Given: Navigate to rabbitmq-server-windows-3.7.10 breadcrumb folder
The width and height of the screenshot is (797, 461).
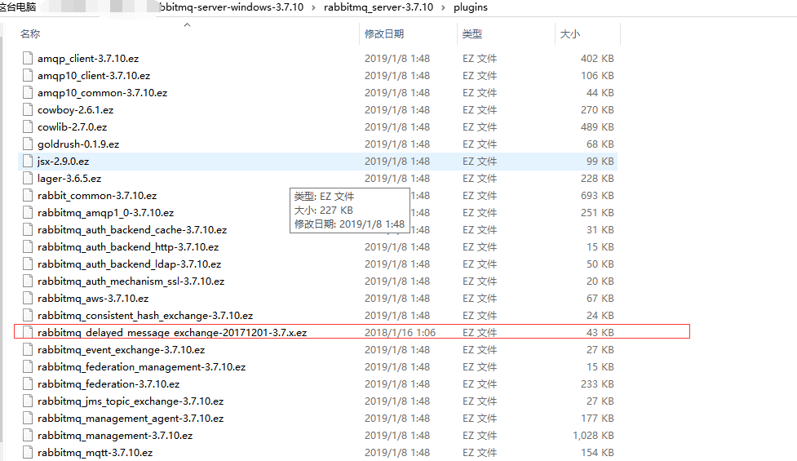Looking at the screenshot, I should (232, 7).
